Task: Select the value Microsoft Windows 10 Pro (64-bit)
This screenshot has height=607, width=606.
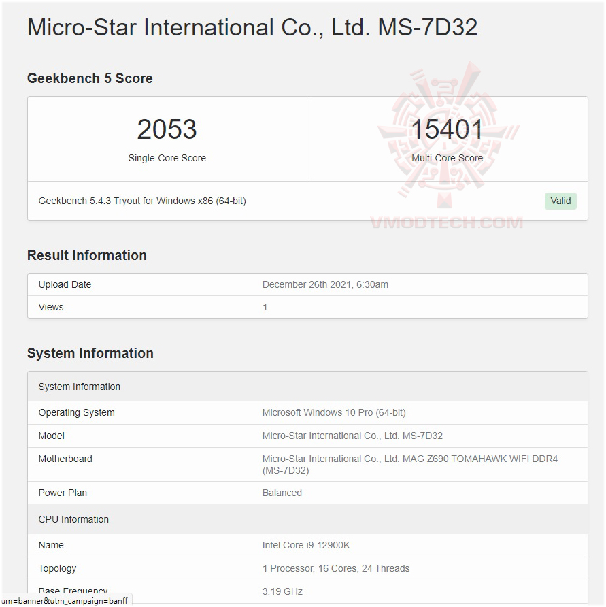Action: tap(334, 412)
